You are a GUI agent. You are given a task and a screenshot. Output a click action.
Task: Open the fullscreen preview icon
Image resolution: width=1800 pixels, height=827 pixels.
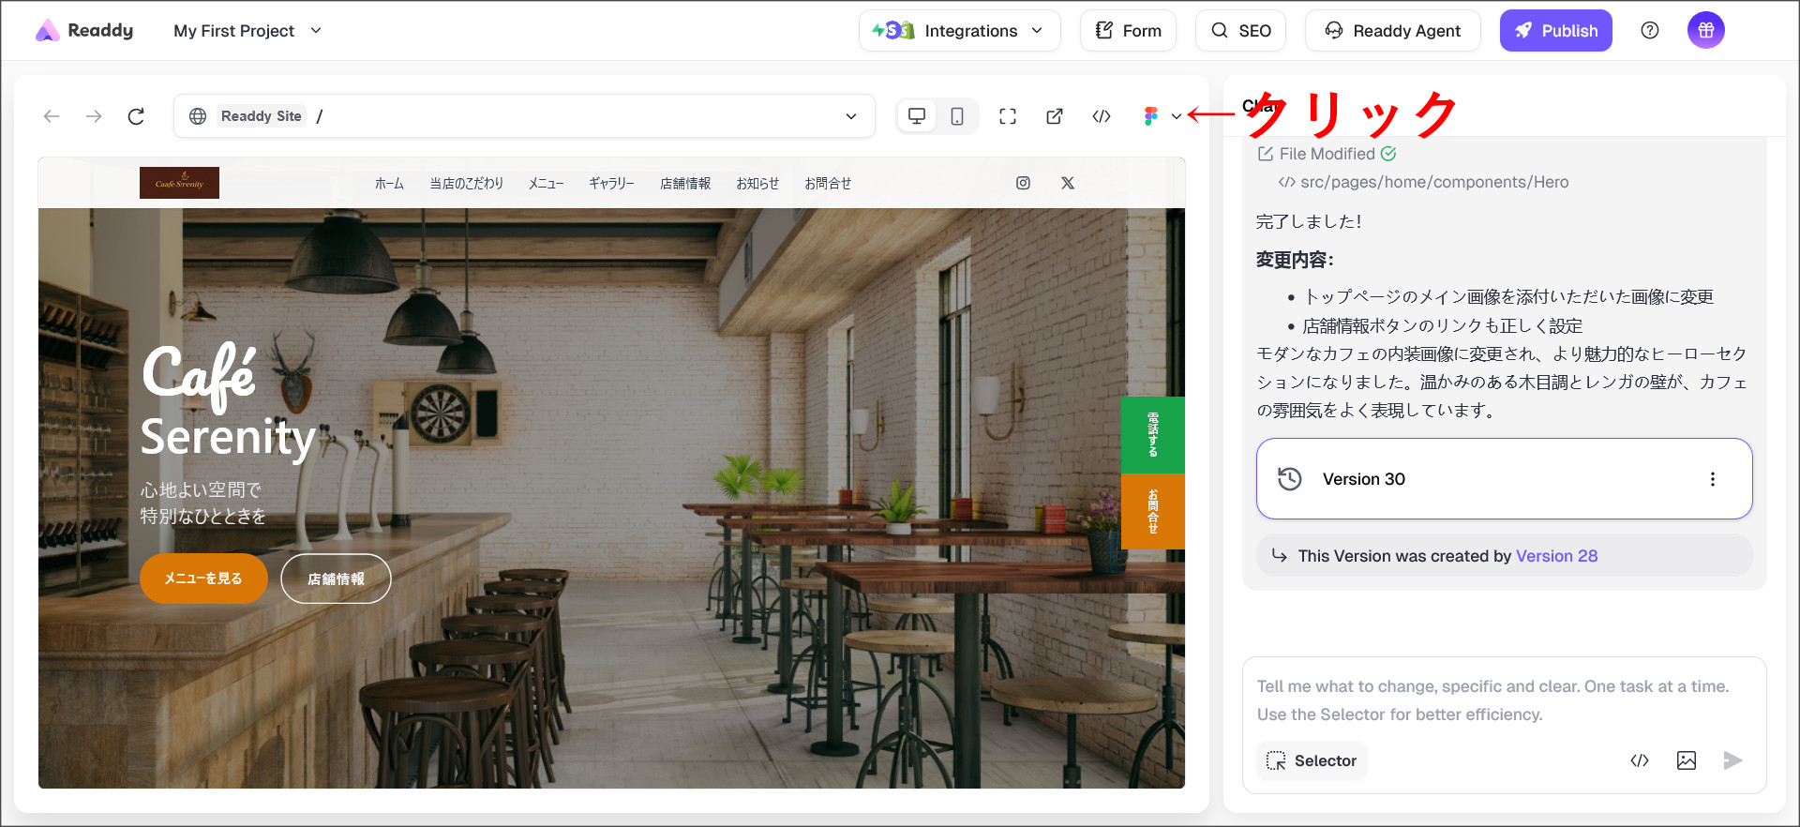click(x=1008, y=116)
